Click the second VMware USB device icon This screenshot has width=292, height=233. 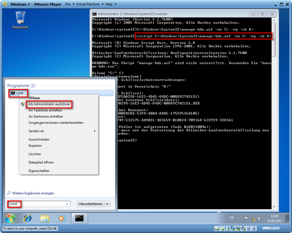tap(254, 228)
